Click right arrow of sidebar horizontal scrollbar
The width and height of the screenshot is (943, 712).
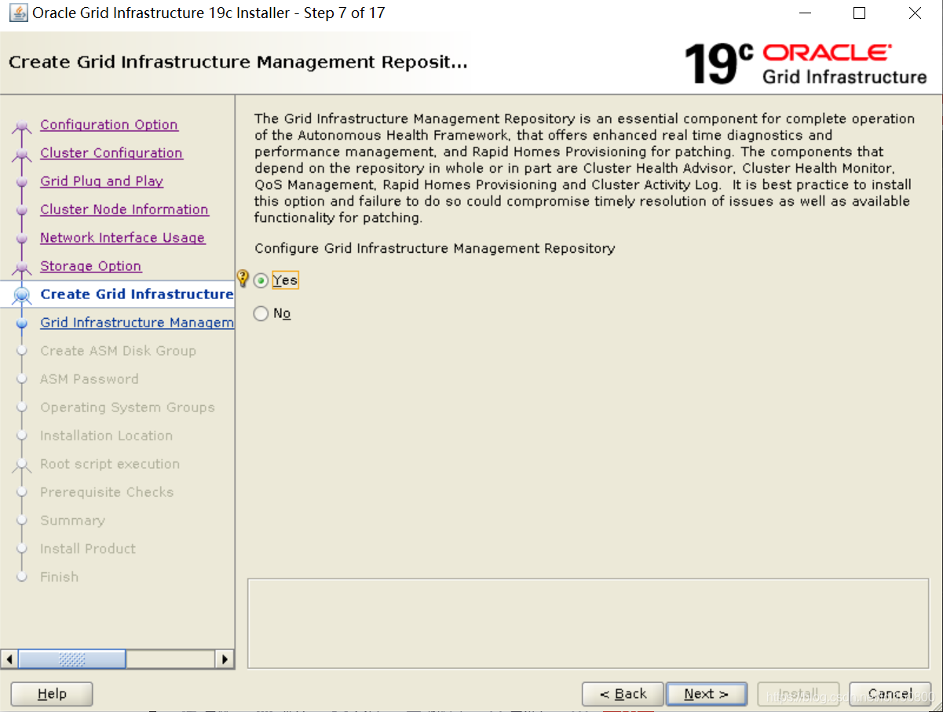click(x=225, y=659)
